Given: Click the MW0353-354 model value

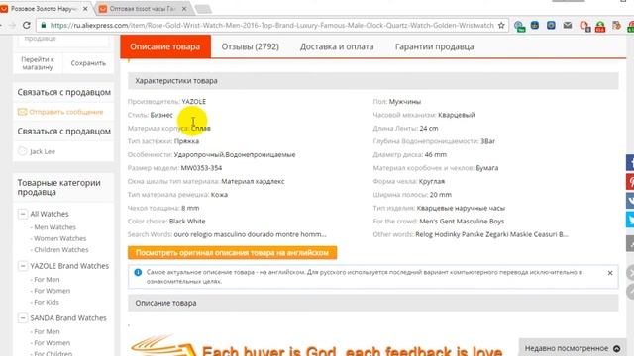Looking at the screenshot, I should [201, 168].
